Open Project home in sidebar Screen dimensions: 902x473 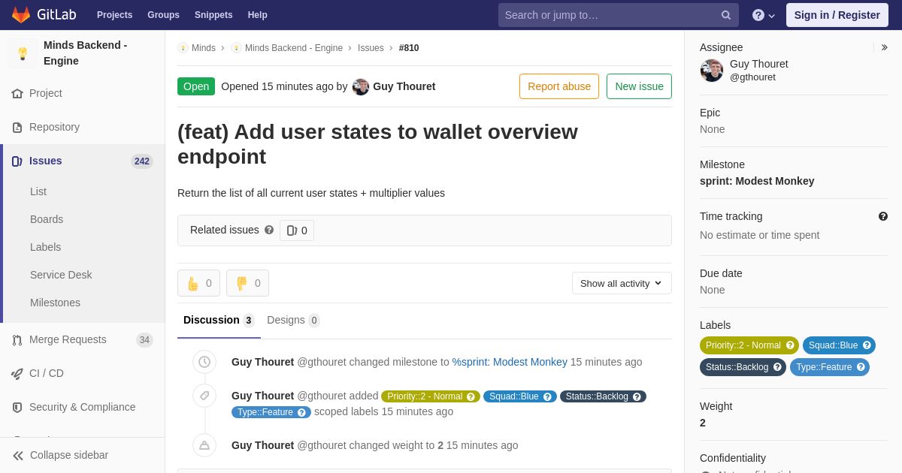pos(46,93)
